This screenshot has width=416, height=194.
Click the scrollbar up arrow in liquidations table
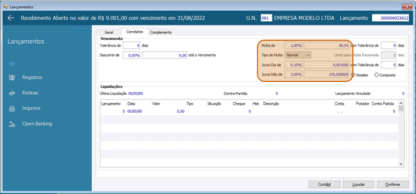(x=401, y=103)
